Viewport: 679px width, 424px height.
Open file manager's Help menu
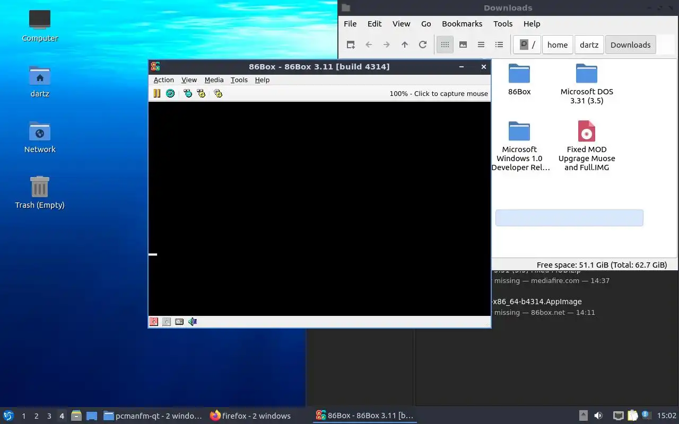tap(532, 24)
